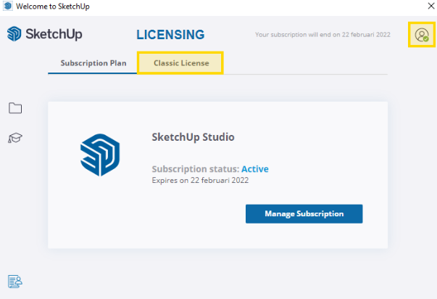Click the Manage Subscription button
The image size is (437, 299).
click(x=304, y=214)
